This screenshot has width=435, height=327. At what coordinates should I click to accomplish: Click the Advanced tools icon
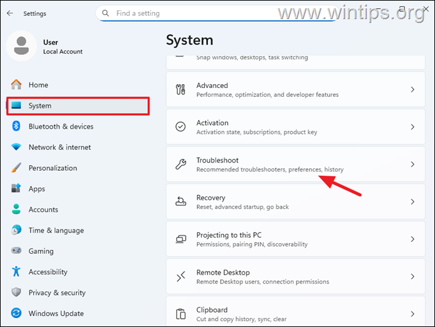pos(181,90)
